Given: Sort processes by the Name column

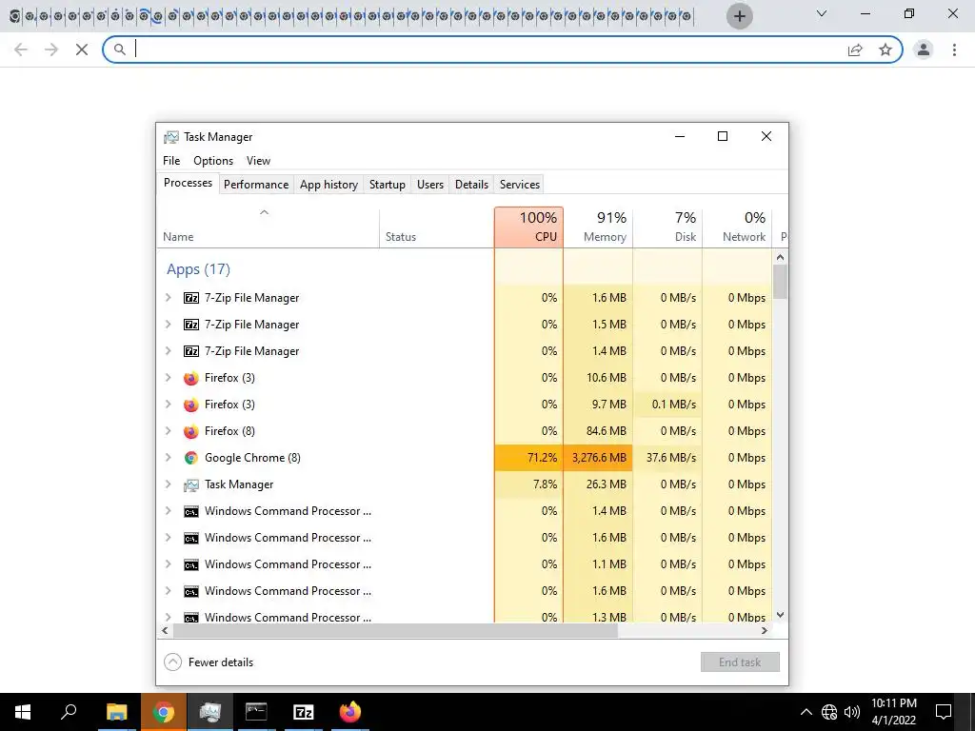Looking at the screenshot, I should click(x=268, y=227).
